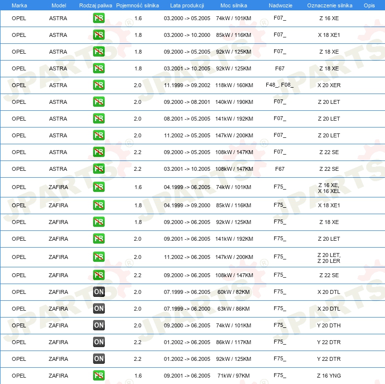Select the date range 04.1999 -> 06.2005
Screen dimensions: 385x384
[x=187, y=187]
